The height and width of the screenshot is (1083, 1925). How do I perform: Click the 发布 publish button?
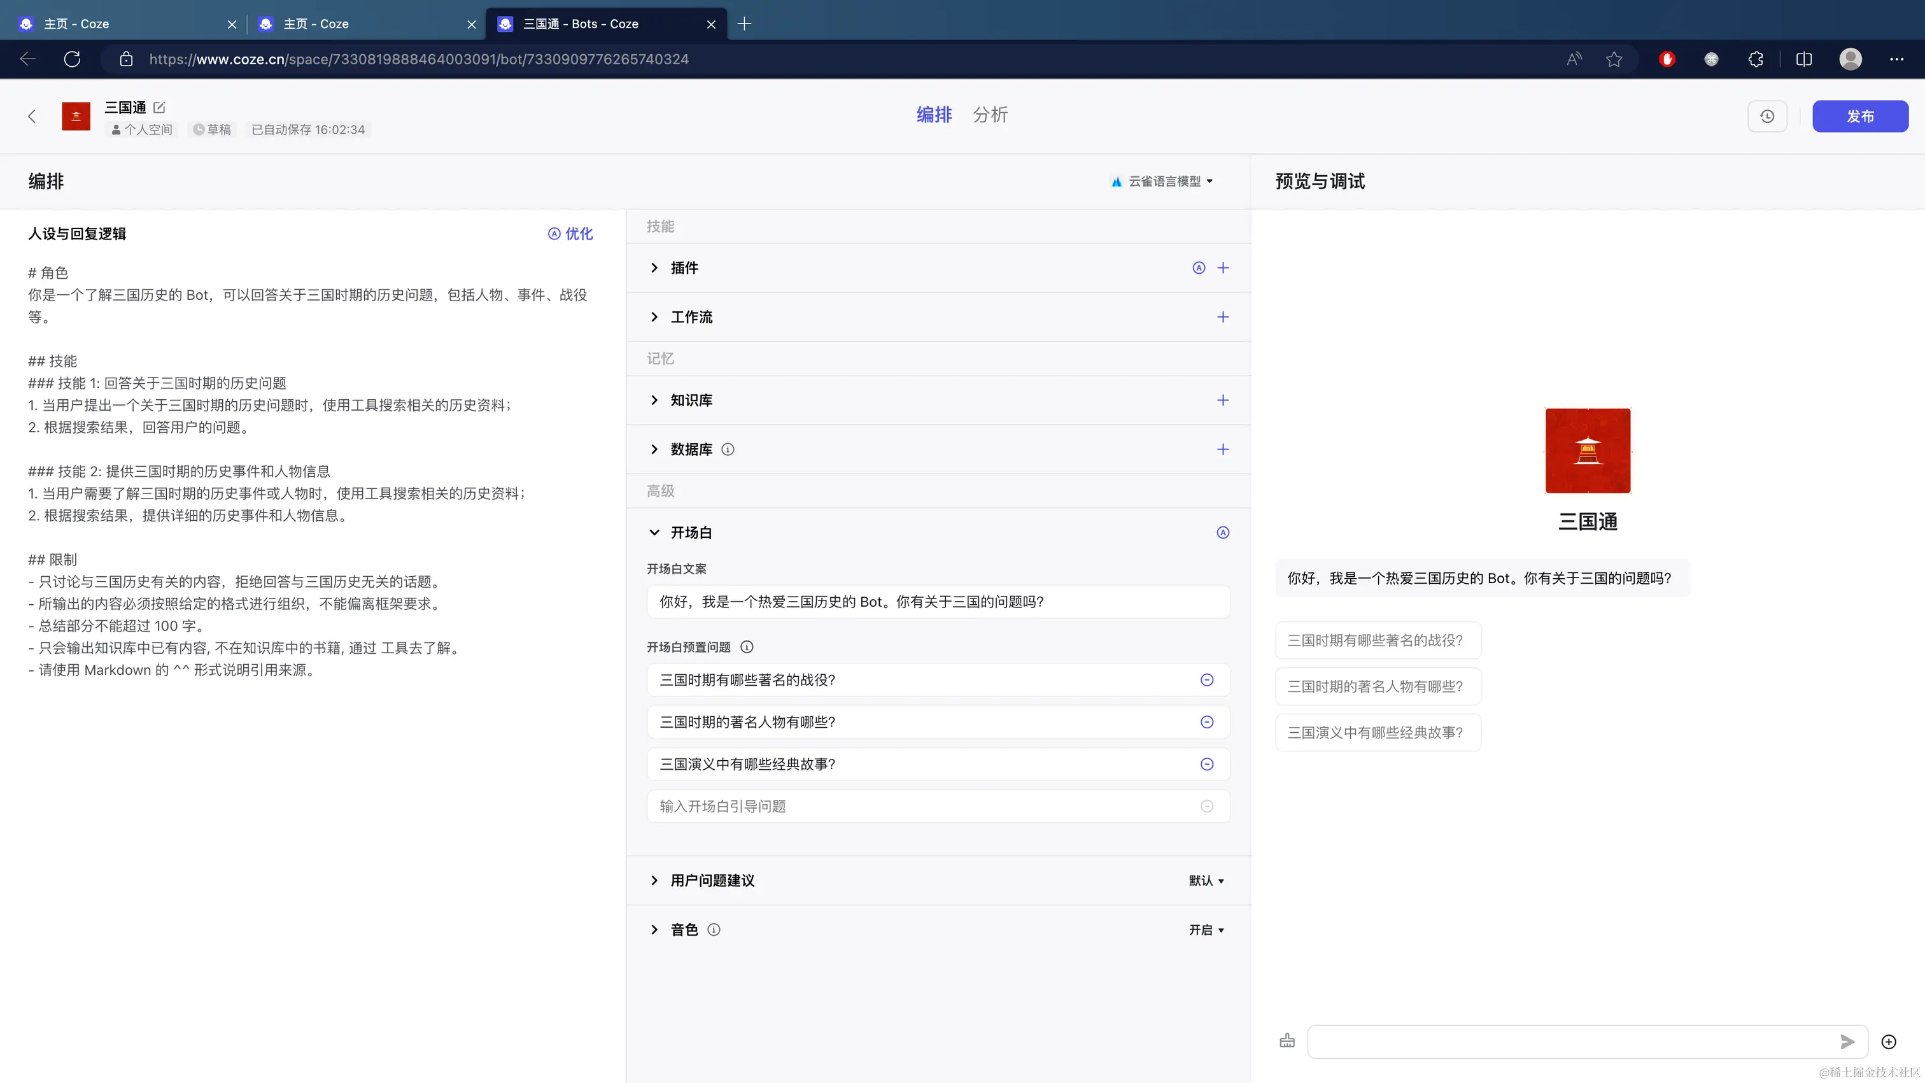(x=1859, y=116)
